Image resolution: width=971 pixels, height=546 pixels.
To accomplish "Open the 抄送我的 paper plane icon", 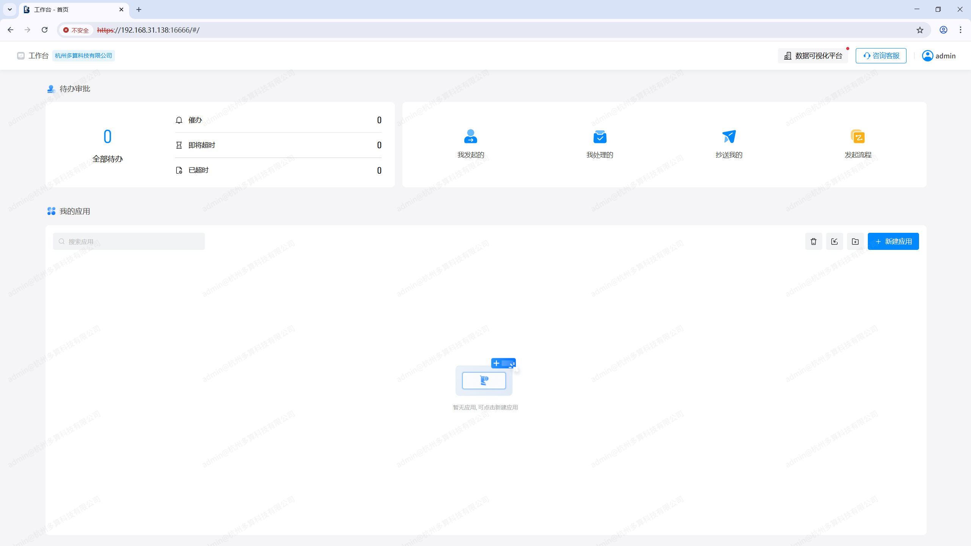I will tap(729, 136).
